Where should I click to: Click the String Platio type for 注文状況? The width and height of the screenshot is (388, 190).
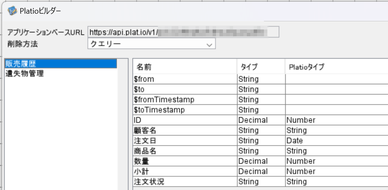click(x=337, y=182)
